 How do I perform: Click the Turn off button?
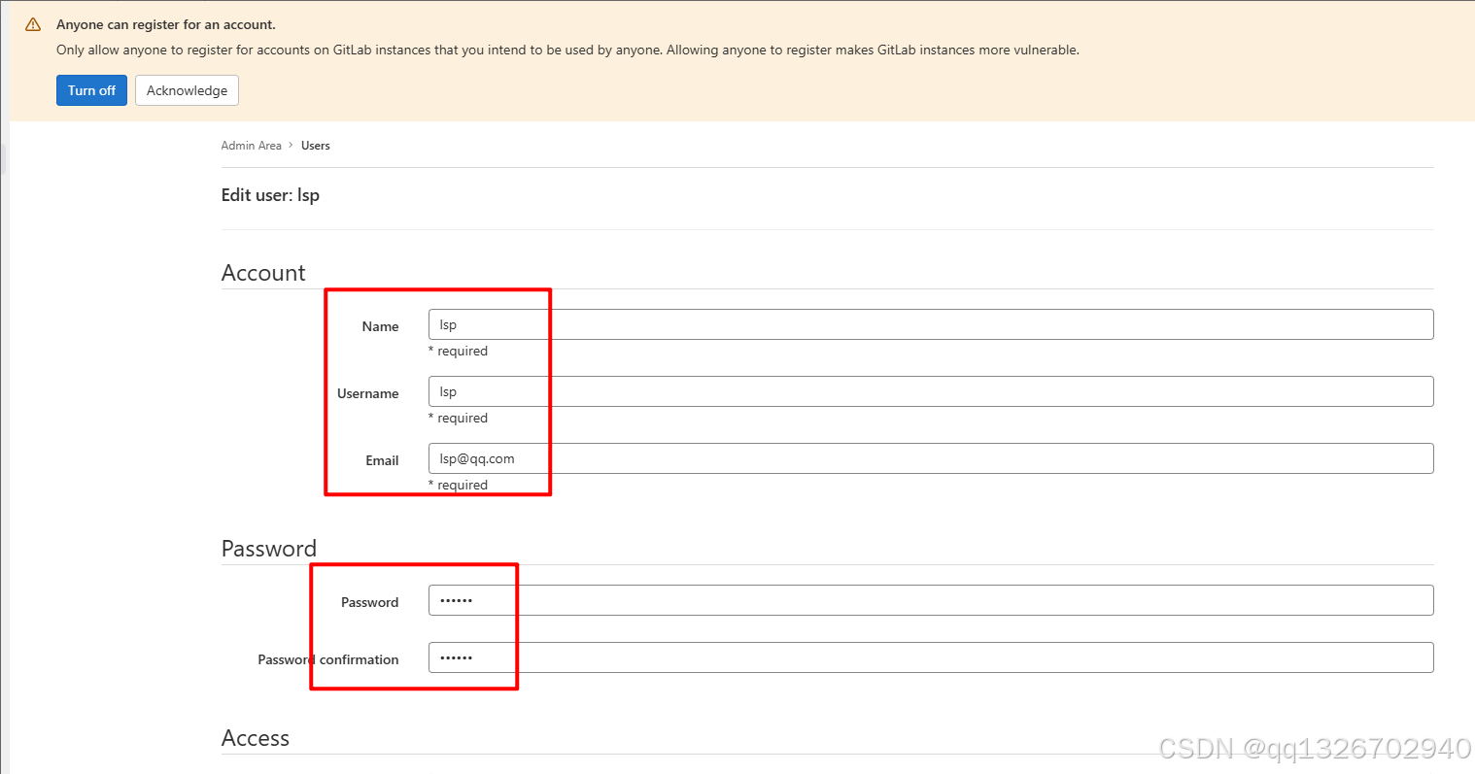(91, 90)
